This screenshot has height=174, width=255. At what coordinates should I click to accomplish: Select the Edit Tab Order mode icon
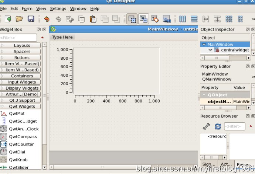click(167, 19)
